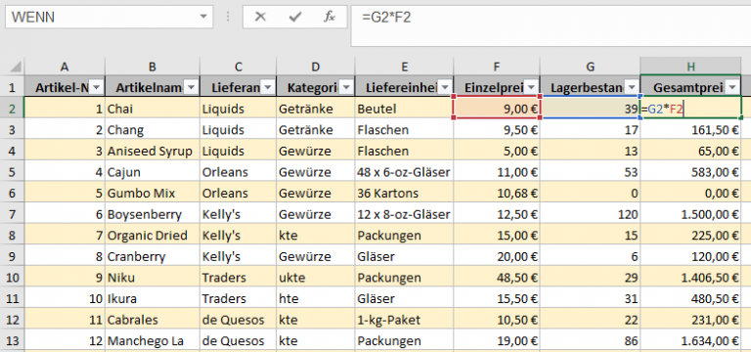Select row 2 header
Screen dimensions: 751x352
[x=12, y=110]
